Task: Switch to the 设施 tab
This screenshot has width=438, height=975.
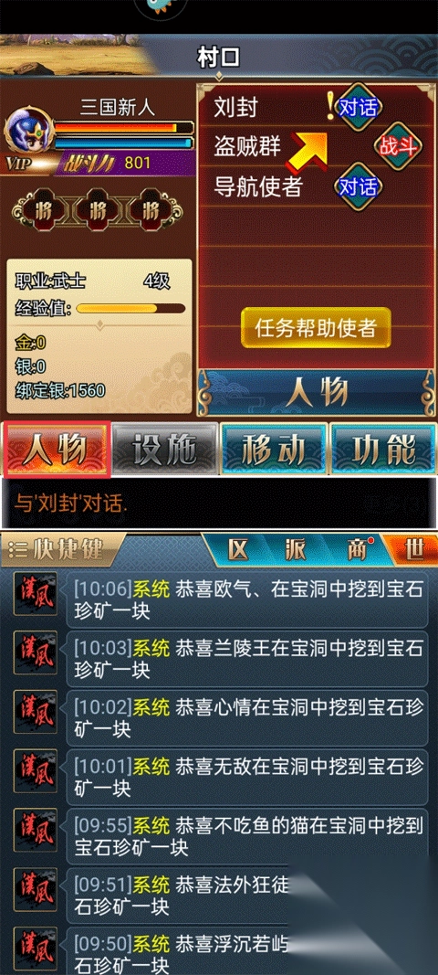Action: tap(166, 450)
